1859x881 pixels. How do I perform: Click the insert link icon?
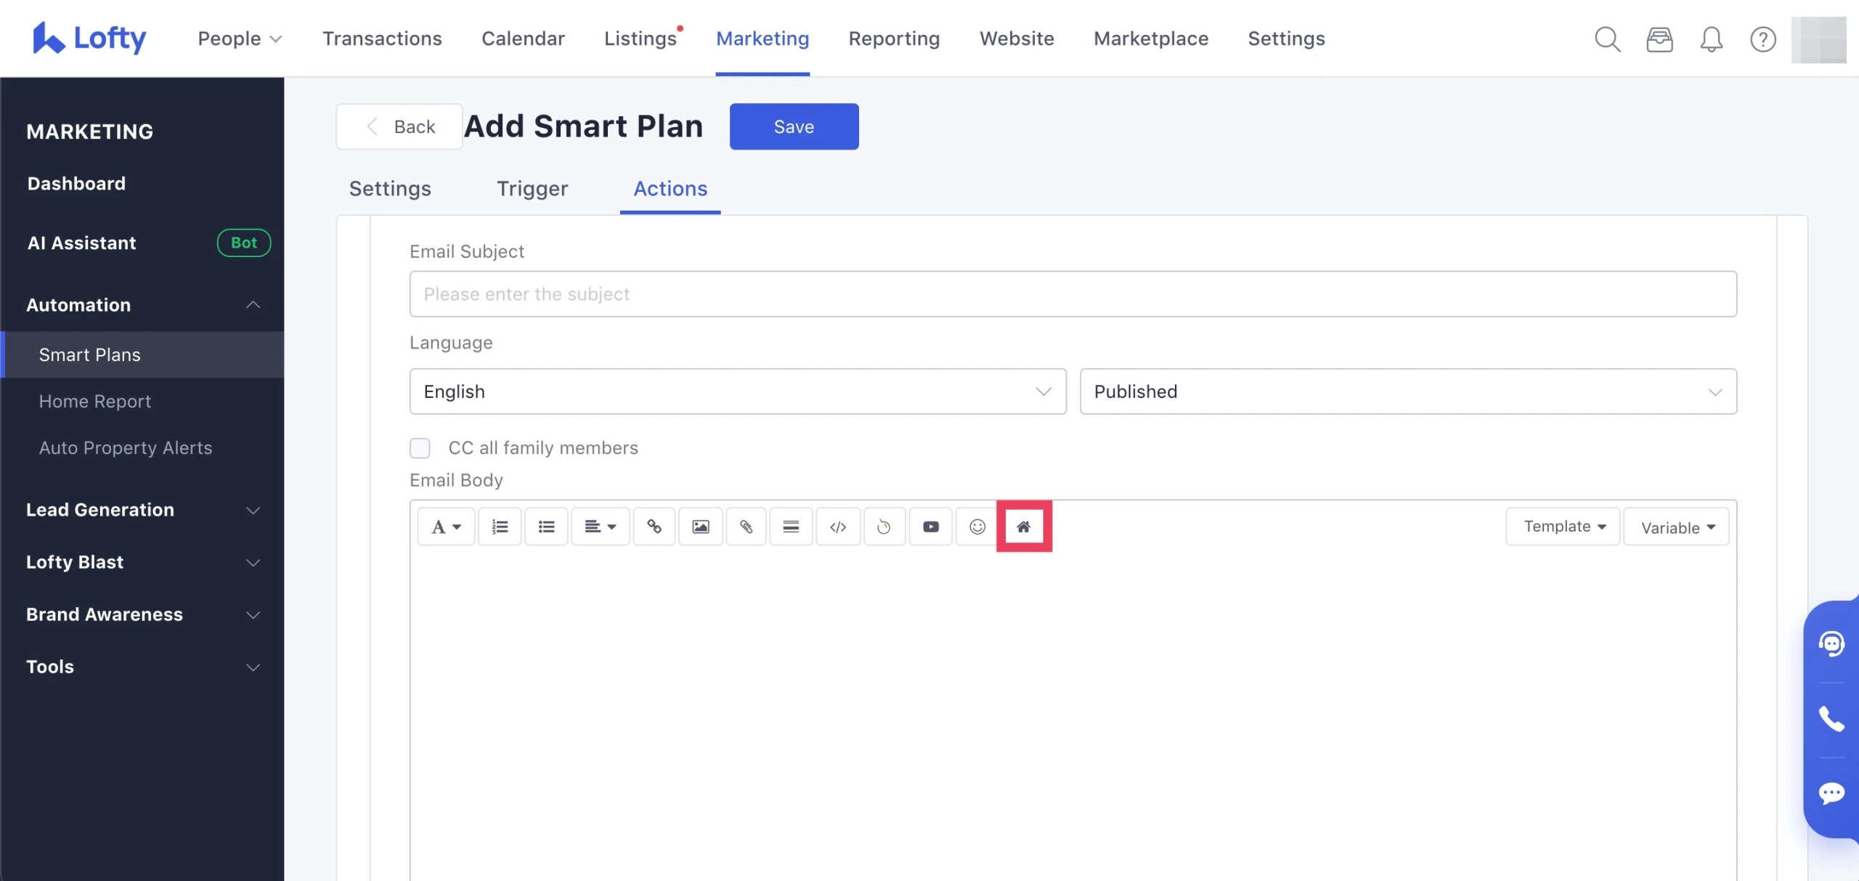(x=654, y=527)
